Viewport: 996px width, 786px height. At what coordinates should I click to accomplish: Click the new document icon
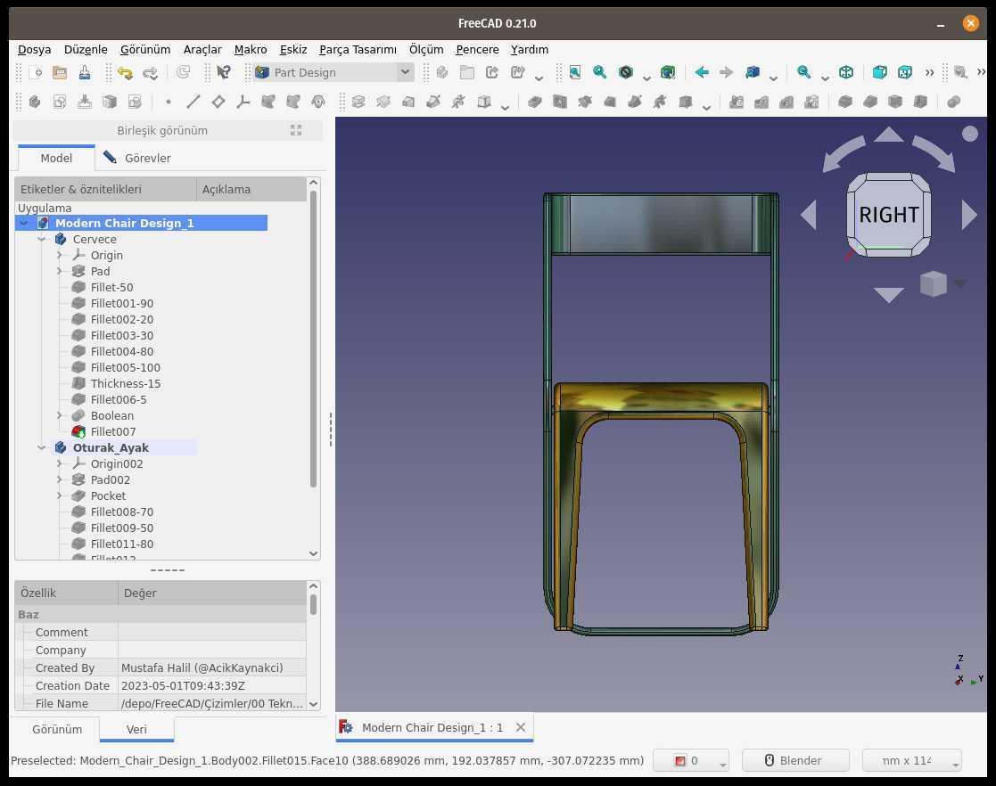click(x=36, y=72)
